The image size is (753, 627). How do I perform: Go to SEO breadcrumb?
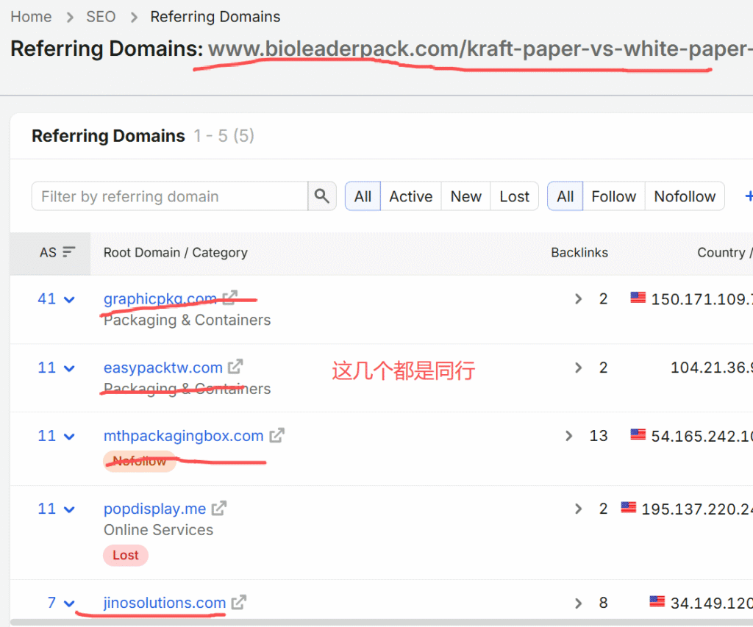click(x=101, y=17)
